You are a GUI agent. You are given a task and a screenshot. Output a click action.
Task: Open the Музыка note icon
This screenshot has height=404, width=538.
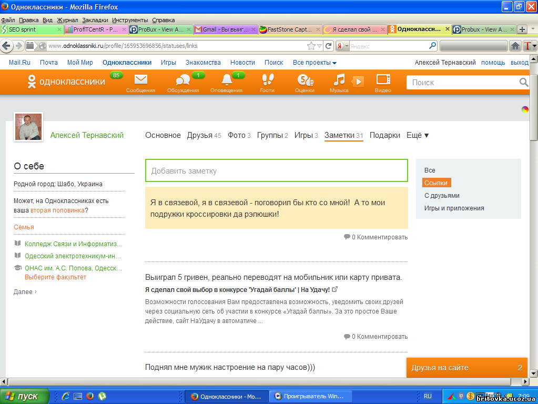coord(339,79)
